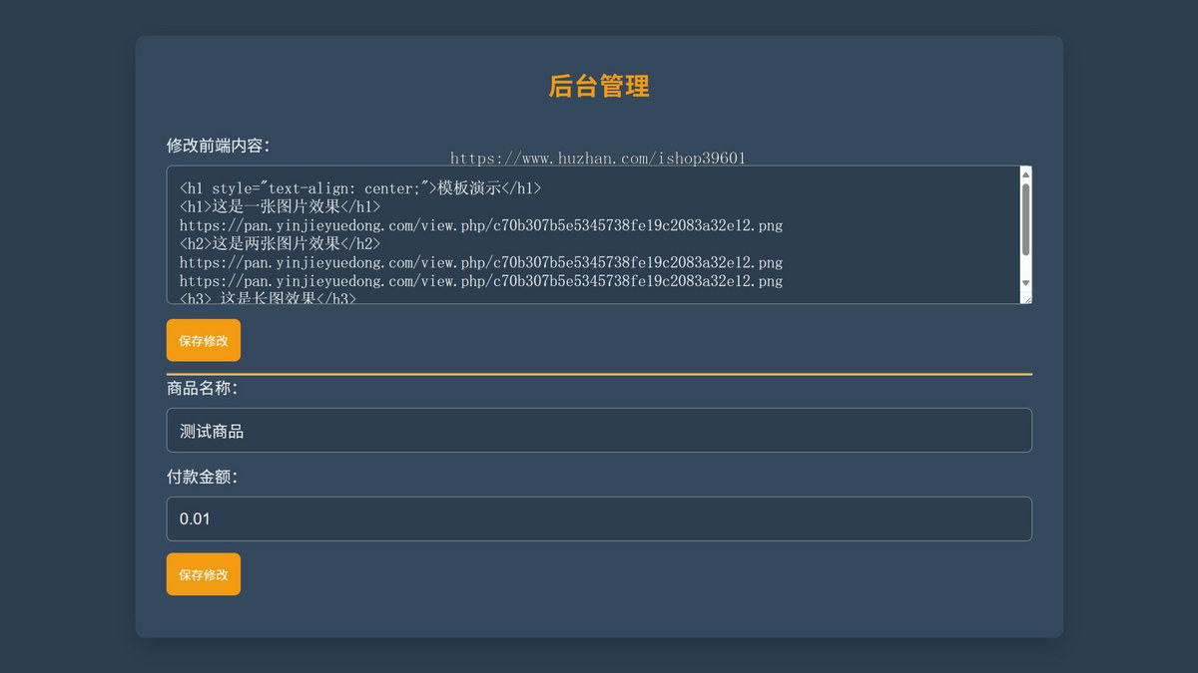Image resolution: width=1198 pixels, height=673 pixels.
Task: Click the line <h2>这是两张图片效果</h2>
Action: click(x=280, y=243)
